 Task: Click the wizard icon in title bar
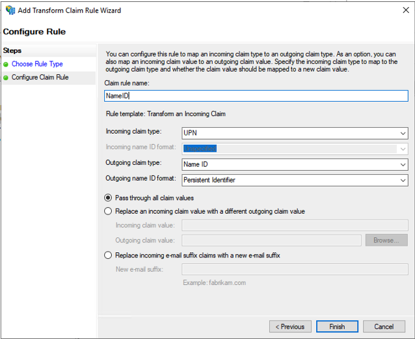(10, 10)
